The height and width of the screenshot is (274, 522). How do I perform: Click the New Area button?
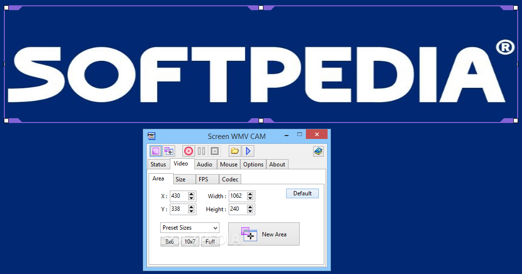click(x=264, y=234)
